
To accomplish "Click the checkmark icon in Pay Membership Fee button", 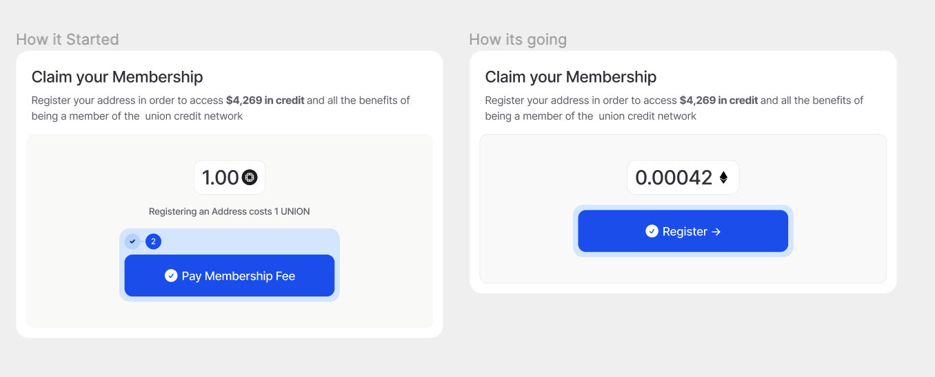I will 171,276.
